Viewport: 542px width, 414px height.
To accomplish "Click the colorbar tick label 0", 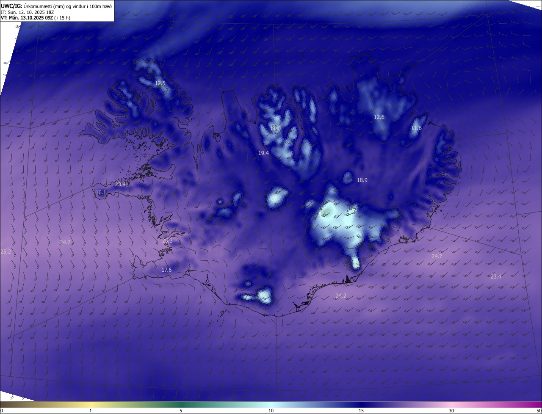I will (1, 411).
